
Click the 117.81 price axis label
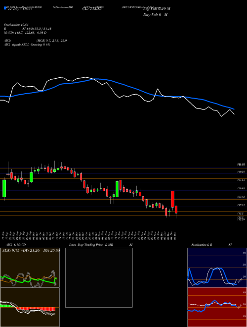coord(241,205)
